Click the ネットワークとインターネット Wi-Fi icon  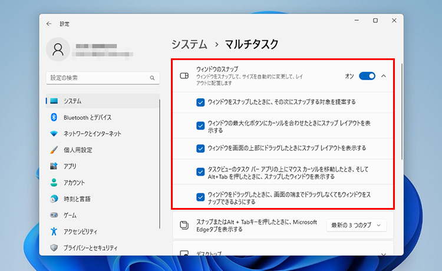click(x=54, y=134)
